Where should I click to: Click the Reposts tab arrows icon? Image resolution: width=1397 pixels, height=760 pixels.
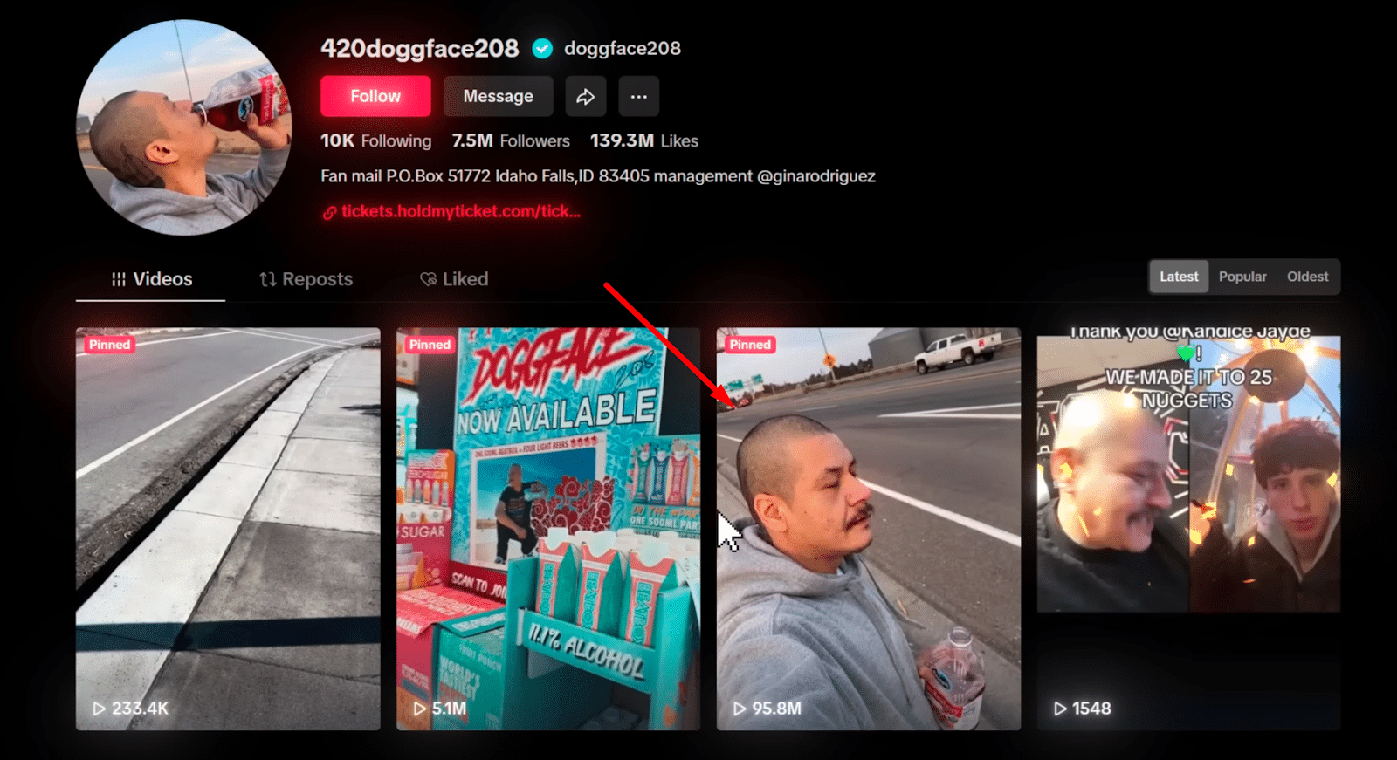(x=268, y=279)
